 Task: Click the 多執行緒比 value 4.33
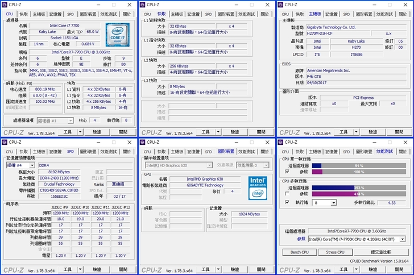392,203
